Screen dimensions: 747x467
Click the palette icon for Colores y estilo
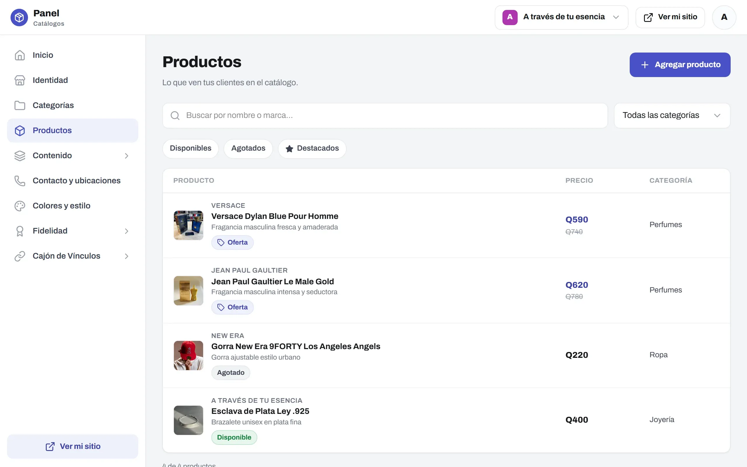pos(20,206)
